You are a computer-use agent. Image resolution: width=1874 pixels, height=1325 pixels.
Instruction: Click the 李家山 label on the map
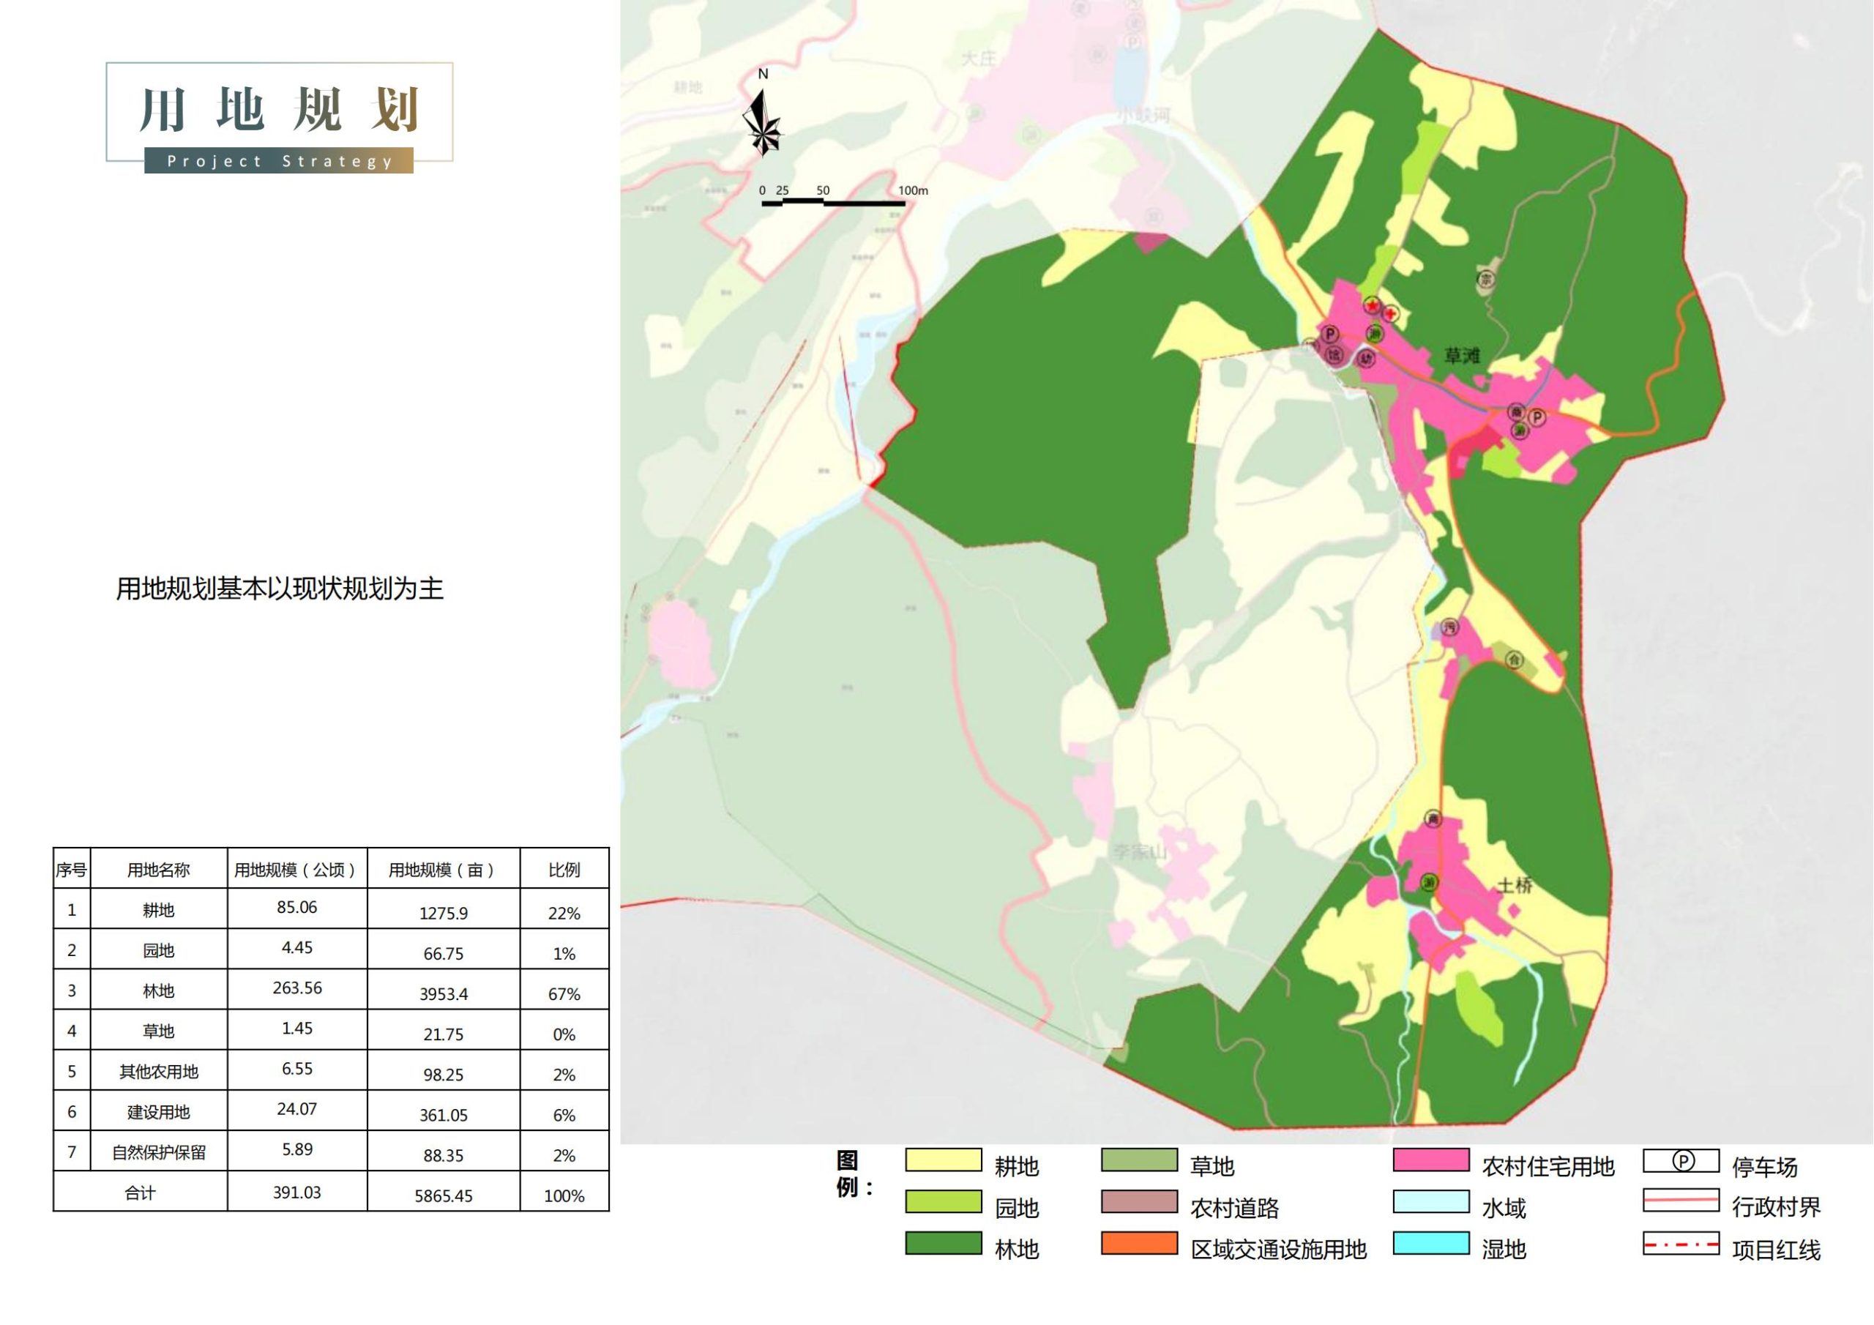(x=1141, y=851)
